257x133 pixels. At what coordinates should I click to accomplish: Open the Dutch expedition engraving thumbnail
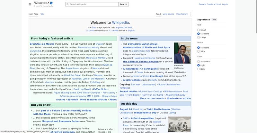click(180, 125)
